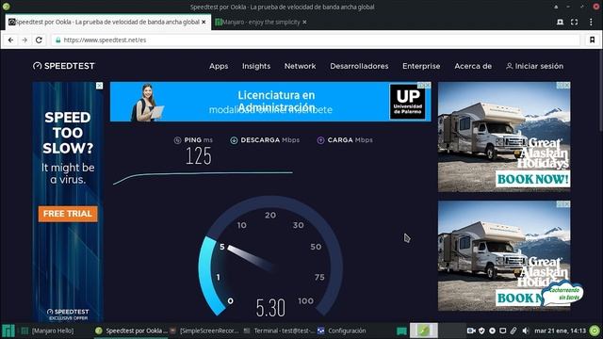The image size is (603, 339).
Task: Click the green session button at taskbar end
Action: (595, 331)
